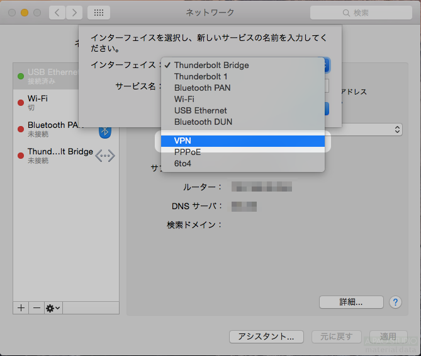Add a new network service with plus

(x=21, y=307)
